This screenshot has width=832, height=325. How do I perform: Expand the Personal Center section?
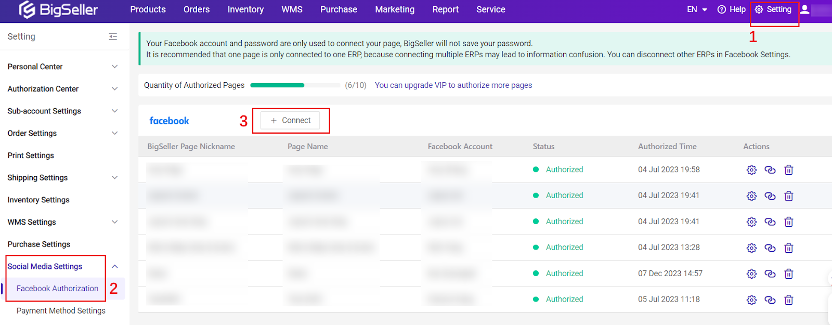[x=115, y=67]
